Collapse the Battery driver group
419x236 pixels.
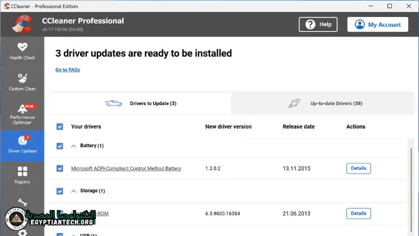pos(73,146)
